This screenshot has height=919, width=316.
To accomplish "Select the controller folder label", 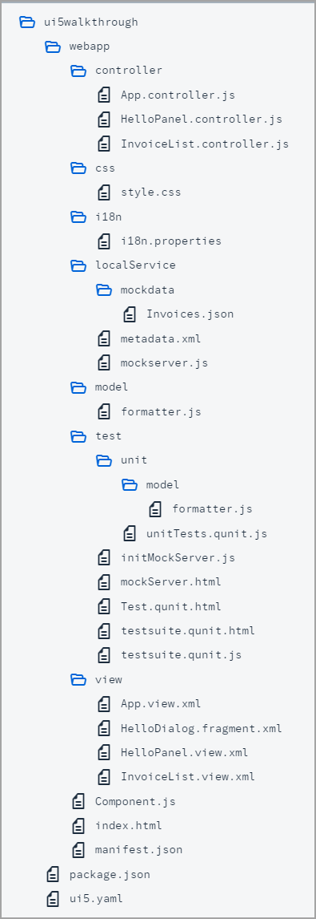I will (x=129, y=71).
